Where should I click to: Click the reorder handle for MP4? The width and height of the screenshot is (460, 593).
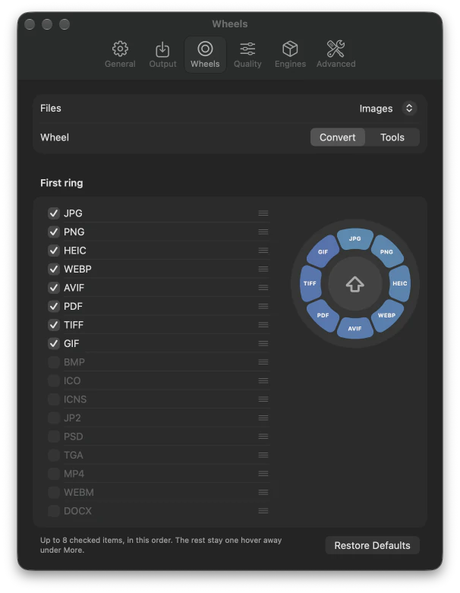263,474
